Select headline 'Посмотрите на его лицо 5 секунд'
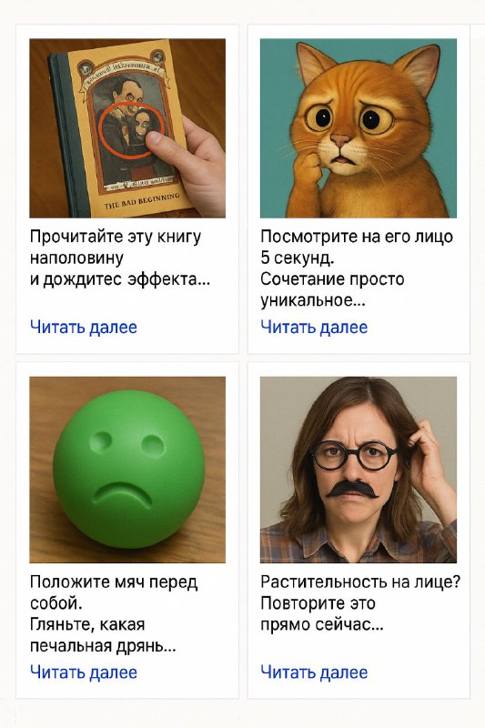Image resolution: width=485 pixels, height=728 pixels. click(357, 247)
